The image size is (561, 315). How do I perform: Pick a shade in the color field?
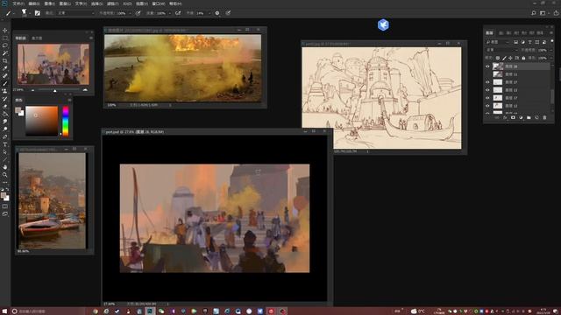pos(41,121)
